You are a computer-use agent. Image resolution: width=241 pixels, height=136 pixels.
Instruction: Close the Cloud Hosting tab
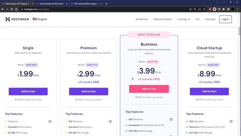(x=67, y=4)
